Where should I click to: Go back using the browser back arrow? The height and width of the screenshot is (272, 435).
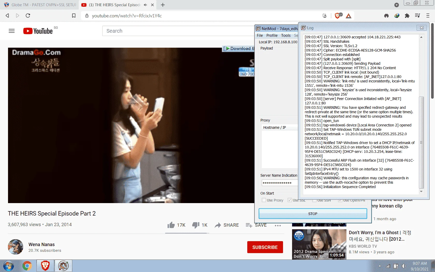point(8,16)
